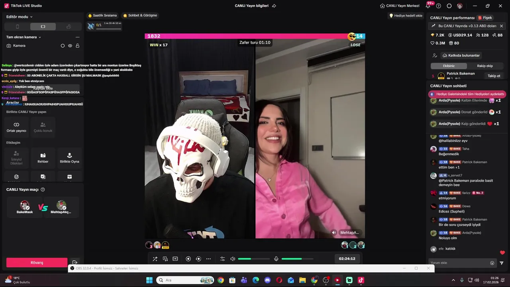Image resolution: width=510 pixels, height=287 pixels.
Task: Open the settings gear in title bar
Action: [449, 6]
